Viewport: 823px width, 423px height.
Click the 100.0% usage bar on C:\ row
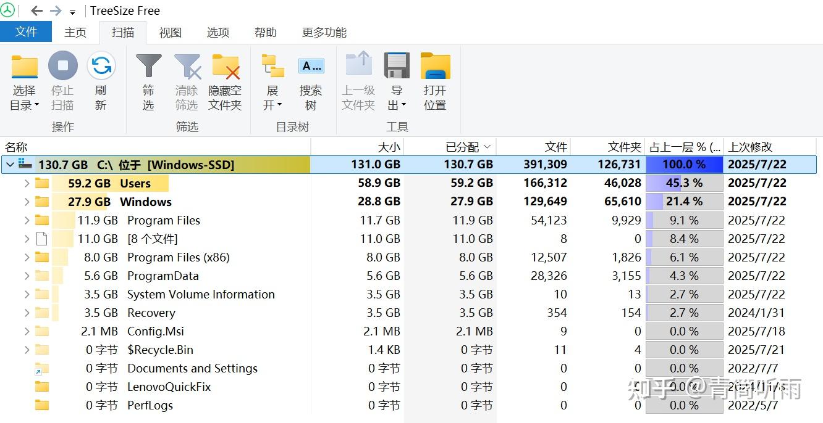(684, 165)
